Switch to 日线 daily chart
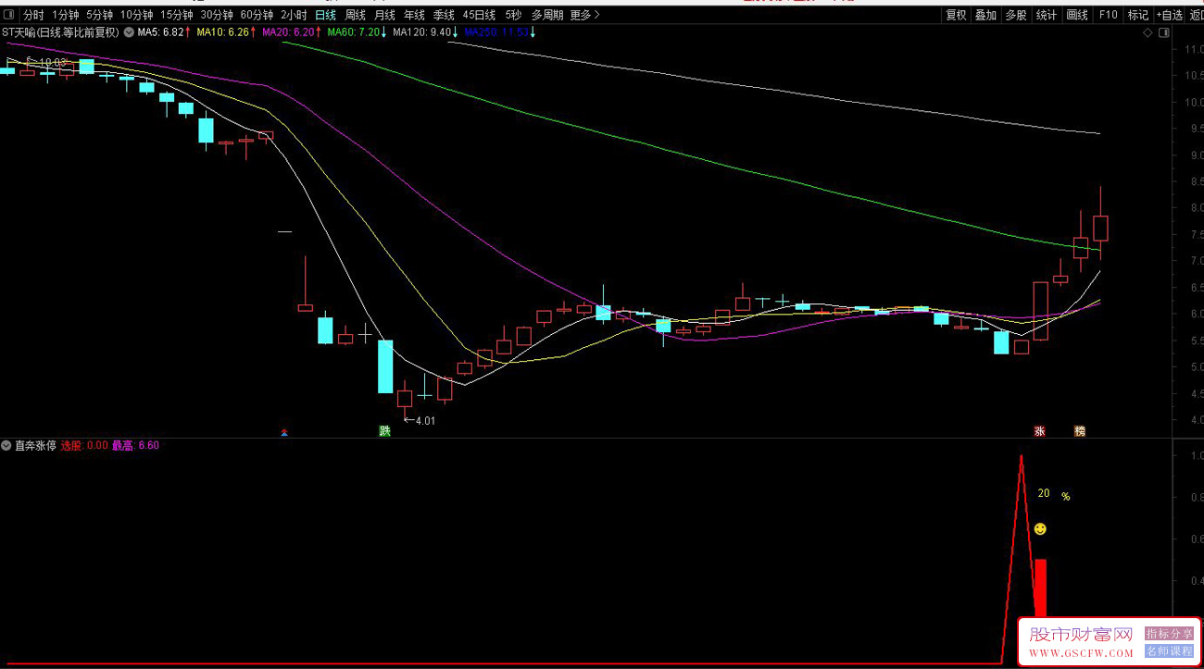1204x669 pixels. coord(326,15)
